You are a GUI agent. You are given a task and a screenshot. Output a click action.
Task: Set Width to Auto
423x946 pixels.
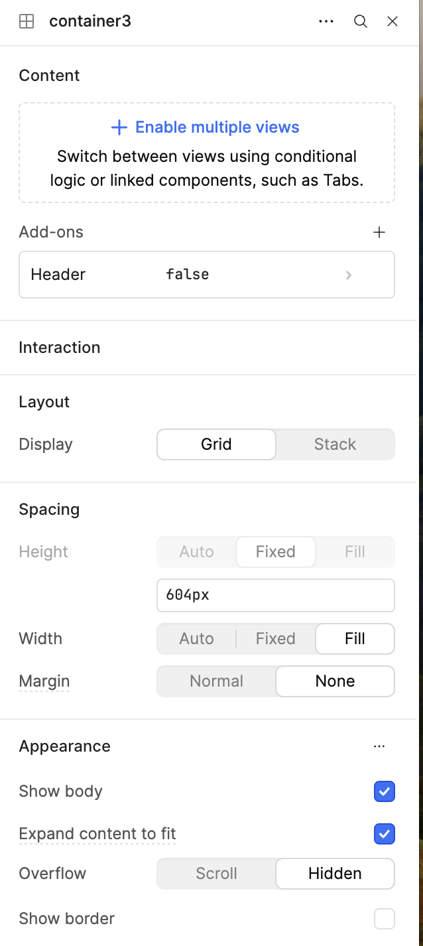[x=196, y=639]
